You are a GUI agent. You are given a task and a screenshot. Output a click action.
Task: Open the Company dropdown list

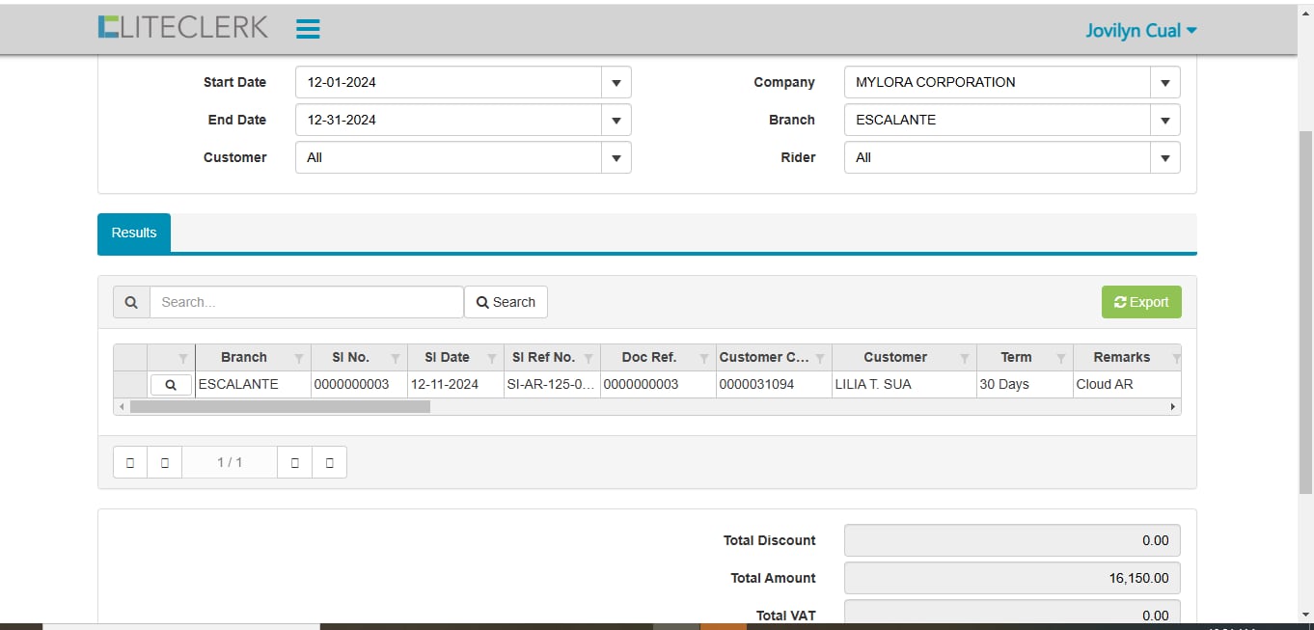tap(1164, 83)
